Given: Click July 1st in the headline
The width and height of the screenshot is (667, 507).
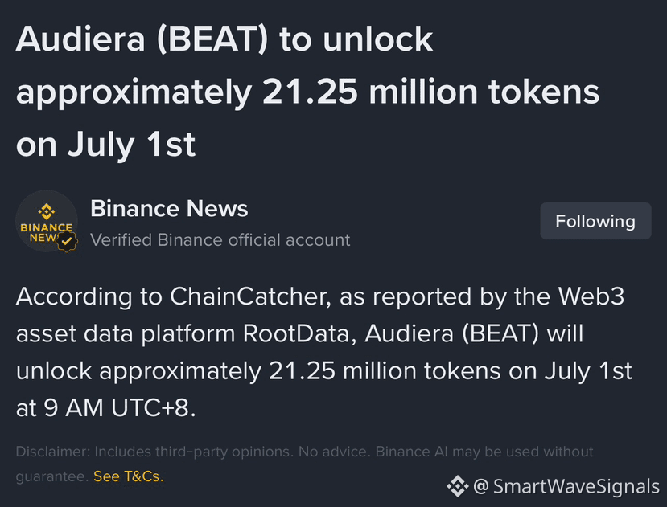Looking at the screenshot, I should [131, 145].
